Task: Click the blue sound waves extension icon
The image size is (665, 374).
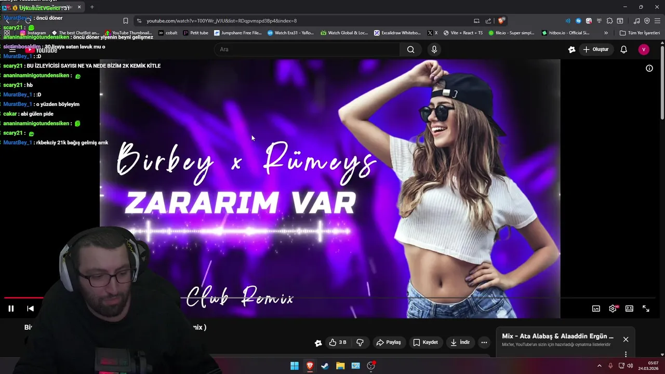Action: (567, 21)
